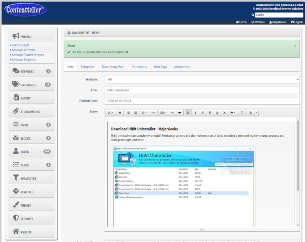Click the Spamfilter funnel icon

tap(16, 177)
